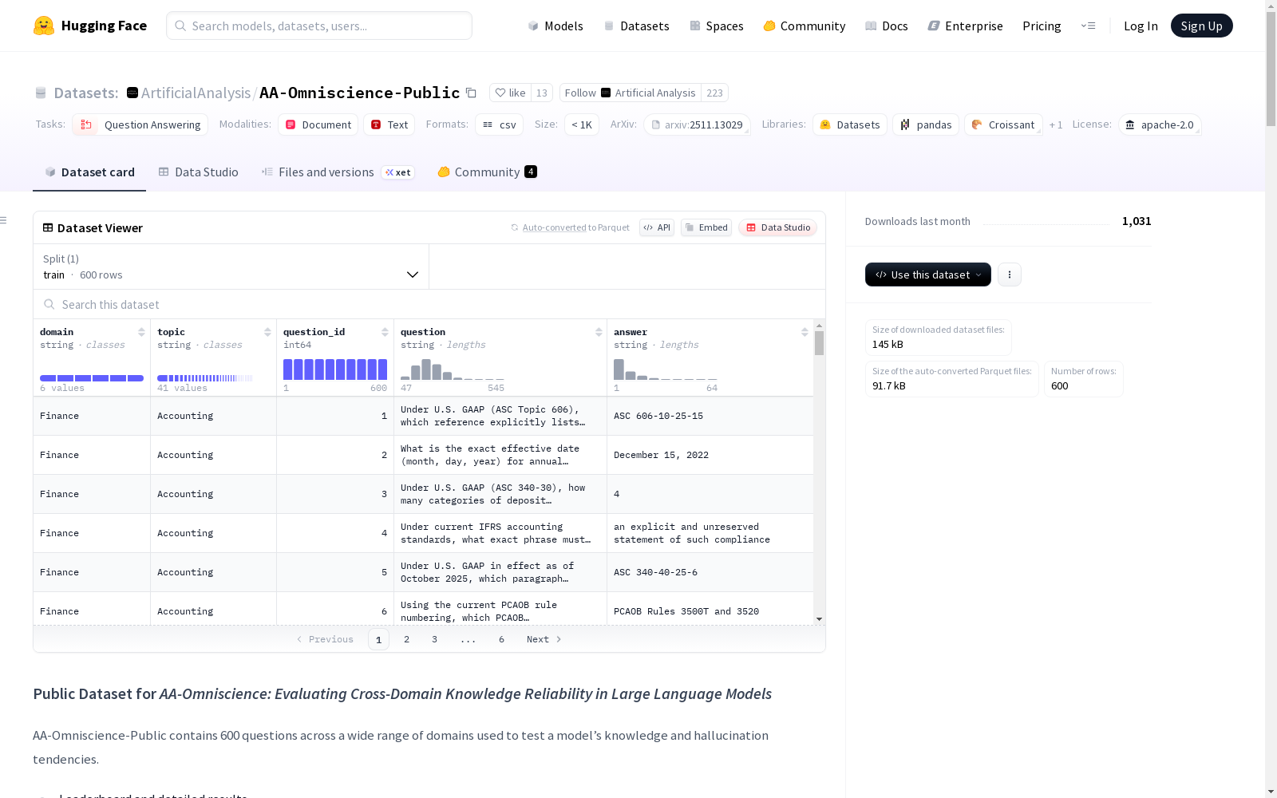Open the Split train selector dropdown

(231, 267)
